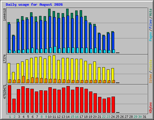This screenshot has height=120, width=154.
Task: Click day label '2' on the axis
Action: click(x=14, y=117)
